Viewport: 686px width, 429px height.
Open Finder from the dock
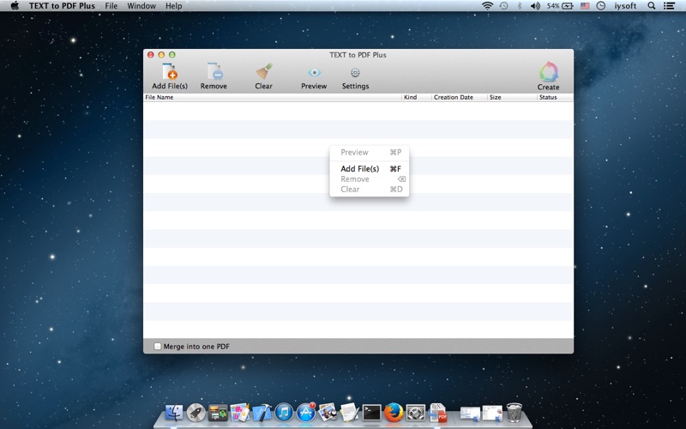[x=174, y=413]
